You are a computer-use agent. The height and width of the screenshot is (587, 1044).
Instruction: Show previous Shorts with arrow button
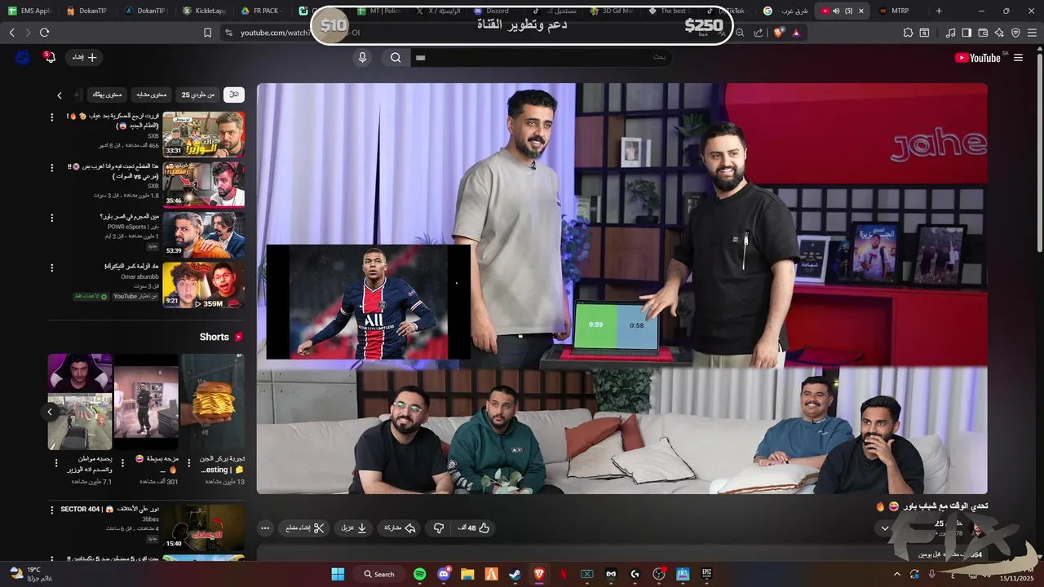(50, 412)
